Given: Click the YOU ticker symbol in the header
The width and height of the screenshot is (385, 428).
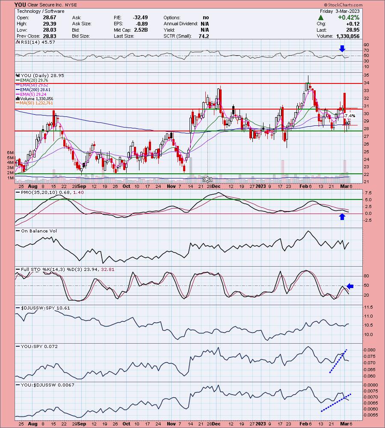Looking at the screenshot, I should pyautogui.click(x=20, y=5).
